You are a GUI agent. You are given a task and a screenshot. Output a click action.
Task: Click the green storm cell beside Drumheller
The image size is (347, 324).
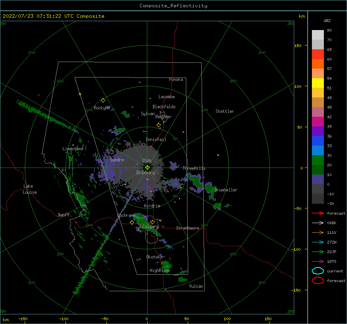[x=209, y=189]
